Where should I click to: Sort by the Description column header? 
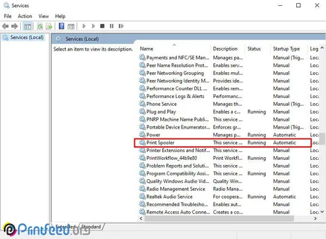(227, 49)
